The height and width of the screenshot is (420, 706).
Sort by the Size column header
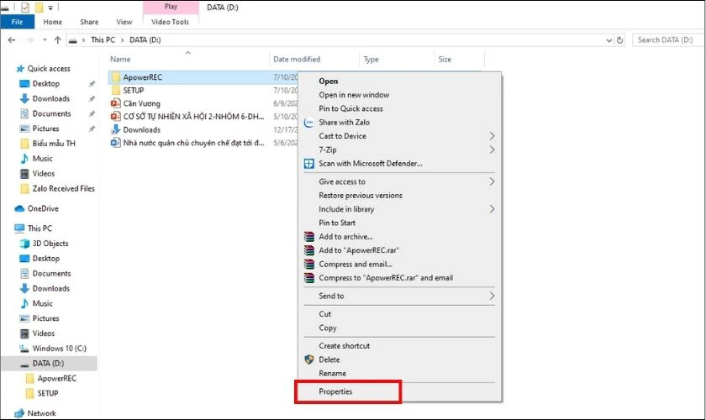point(445,59)
